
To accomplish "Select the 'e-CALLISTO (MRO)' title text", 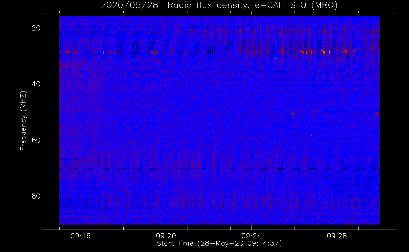I will pyautogui.click(x=296, y=5).
